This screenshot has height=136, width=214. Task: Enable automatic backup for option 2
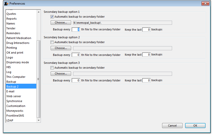(52, 42)
